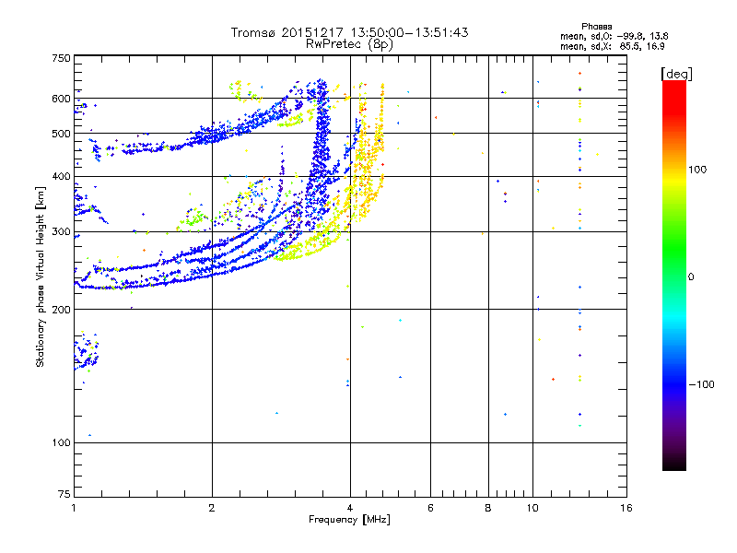Click x-axis tick label '16'
The height and width of the screenshot is (553, 737).
pos(626,508)
